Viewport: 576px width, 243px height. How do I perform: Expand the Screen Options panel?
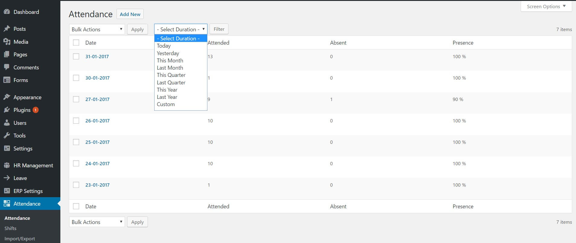pos(546,7)
